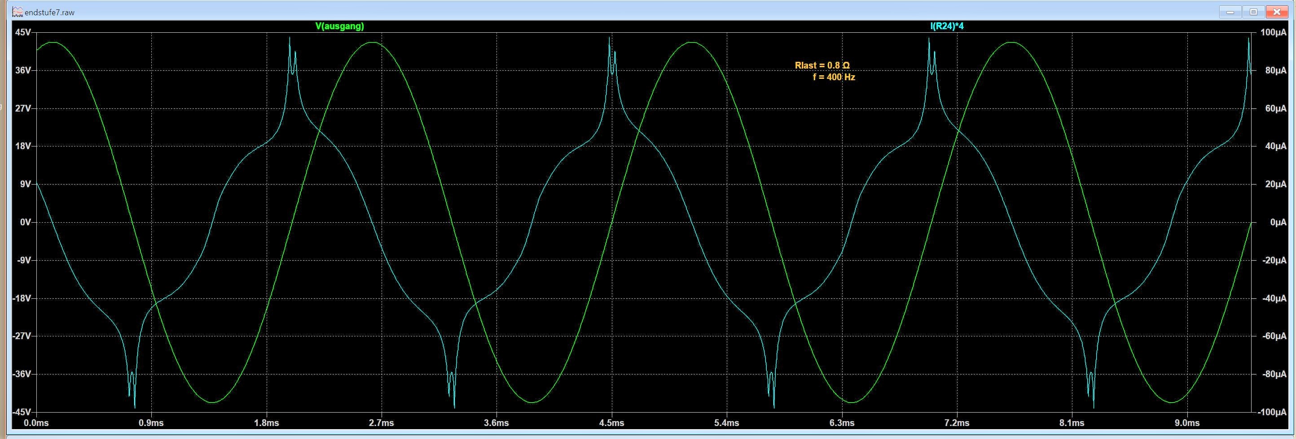
Task: Minimize the endstufe7.raw plot window
Action: tap(1230, 12)
